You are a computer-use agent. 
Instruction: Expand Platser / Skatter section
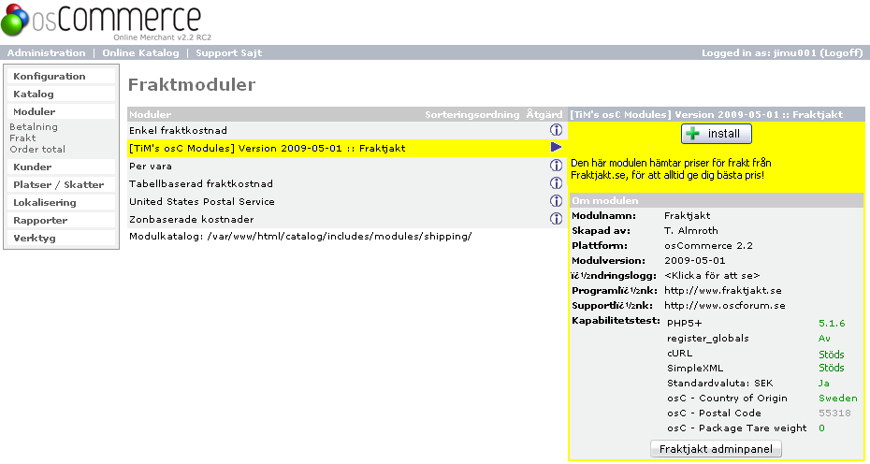(61, 184)
